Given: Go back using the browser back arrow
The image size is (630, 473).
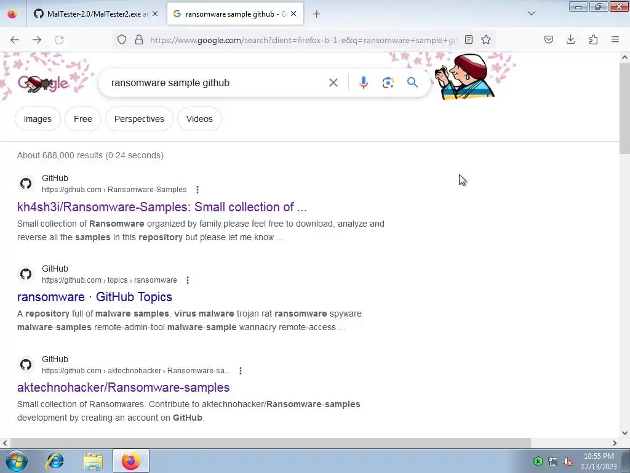Looking at the screenshot, I should point(15,40).
